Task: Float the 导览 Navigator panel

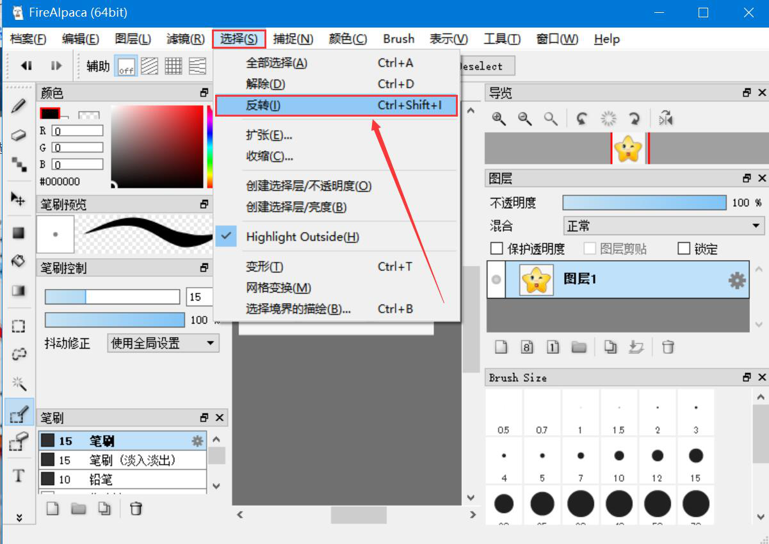Action: pos(747,93)
